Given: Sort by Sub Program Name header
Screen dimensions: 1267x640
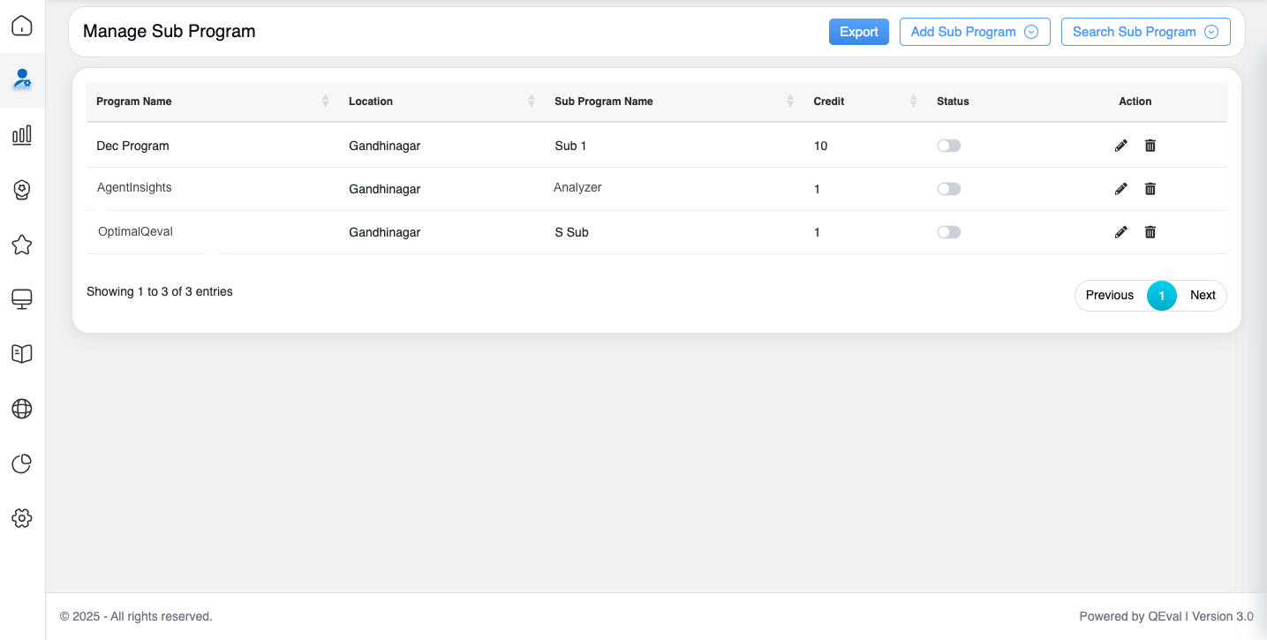Looking at the screenshot, I should 603,102.
